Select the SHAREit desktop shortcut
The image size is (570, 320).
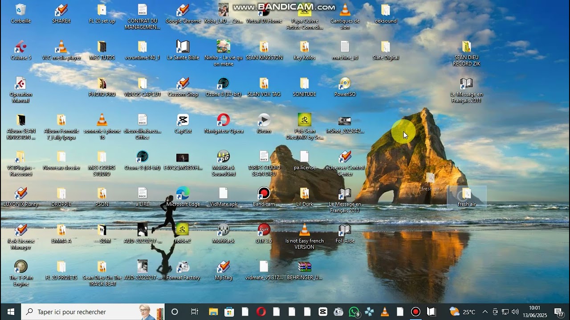pyautogui.click(x=61, y=14)
